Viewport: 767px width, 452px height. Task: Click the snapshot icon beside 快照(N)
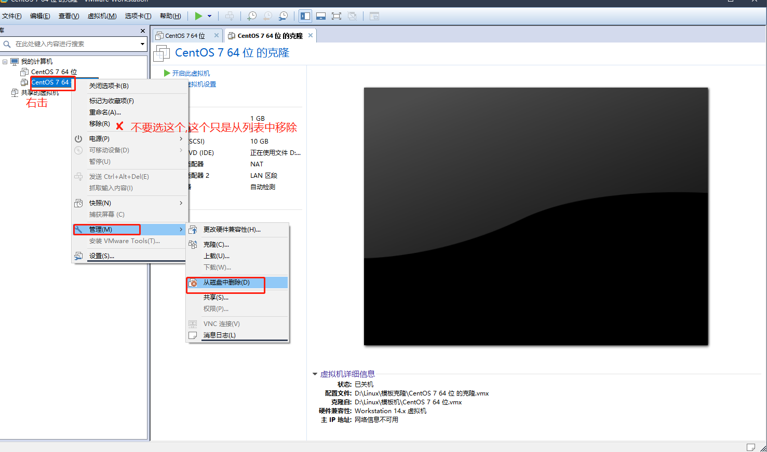point(78,203)
